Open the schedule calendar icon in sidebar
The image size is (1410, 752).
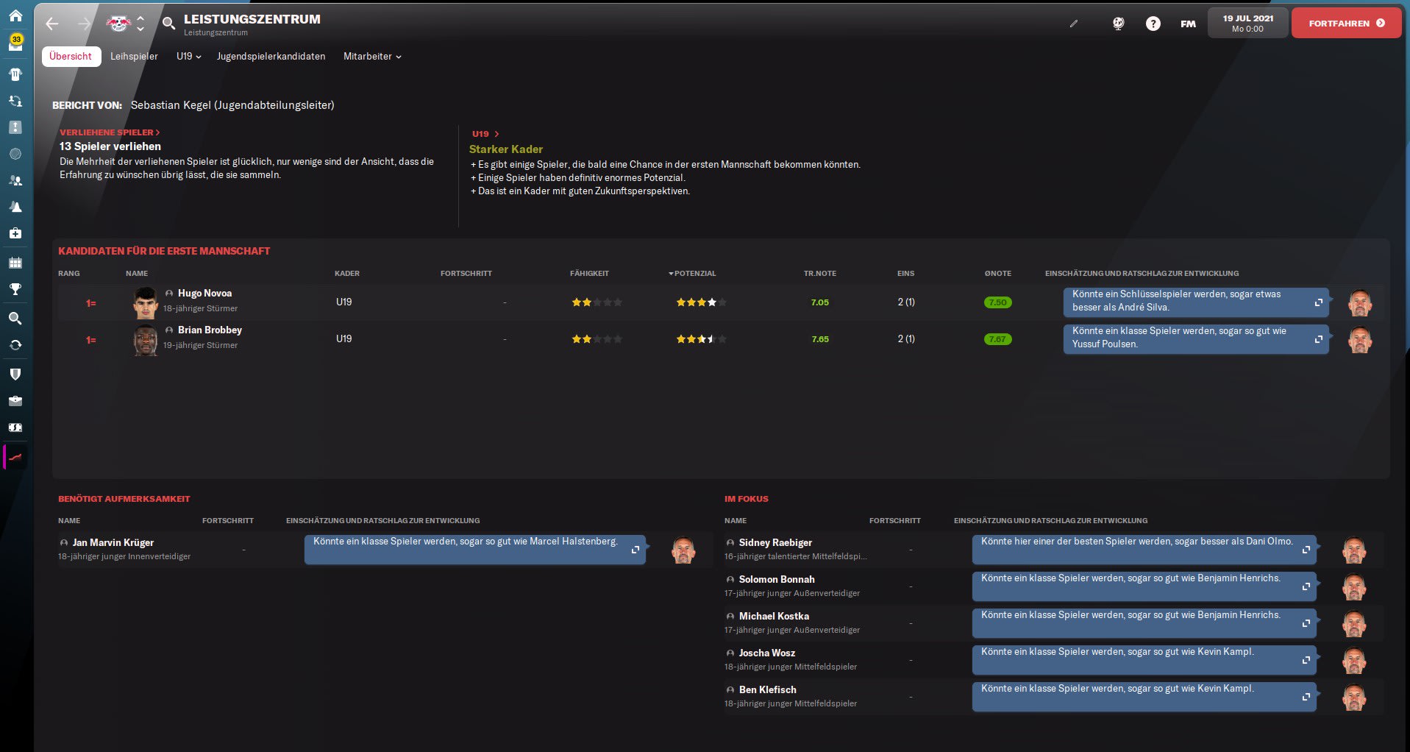point(15,263)
